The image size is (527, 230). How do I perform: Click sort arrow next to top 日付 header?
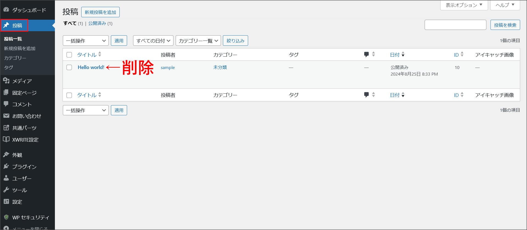coord(403,54)
